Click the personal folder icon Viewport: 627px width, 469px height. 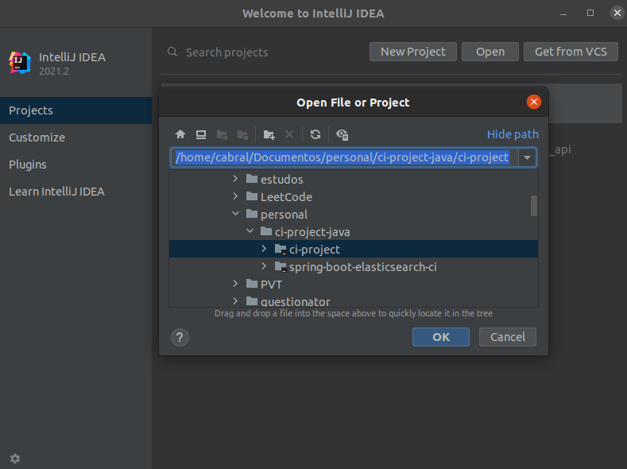(x=252, y=214)
